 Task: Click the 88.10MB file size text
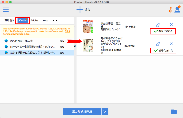(x=129, y=46)
